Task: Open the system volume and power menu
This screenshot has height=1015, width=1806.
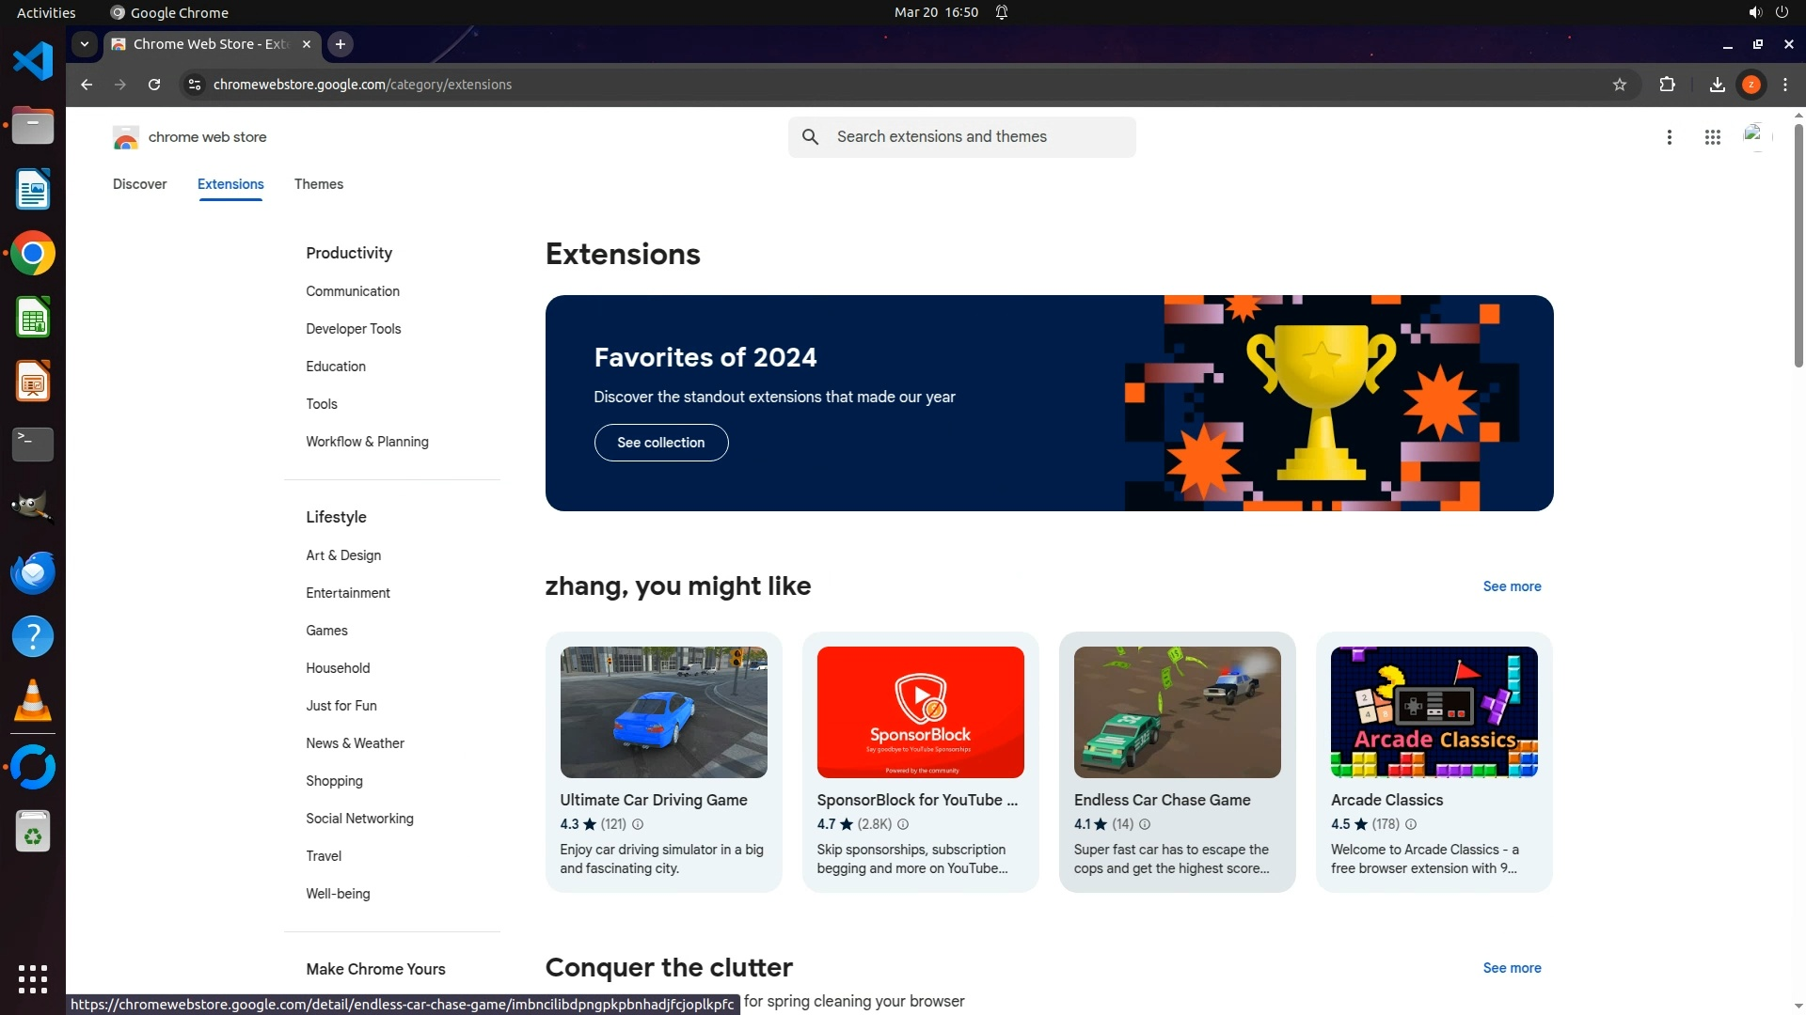Action: coord(1767,12)
